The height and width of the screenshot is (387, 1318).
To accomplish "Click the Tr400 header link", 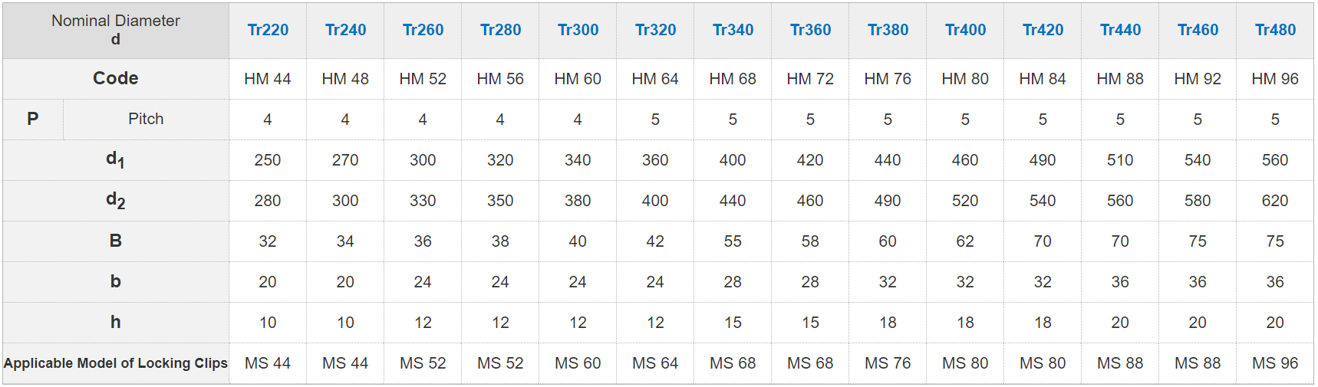I will (x=965, y=30).
